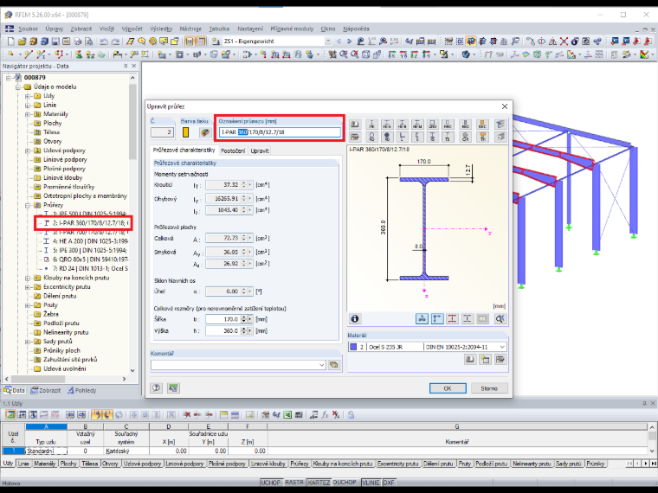Open the load case dropdown ZS1 - Eigengewicht
658x493 pixels.
tap(328, 42)
